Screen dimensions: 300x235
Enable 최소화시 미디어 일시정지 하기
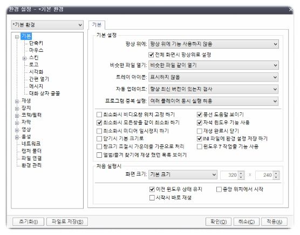99,131
